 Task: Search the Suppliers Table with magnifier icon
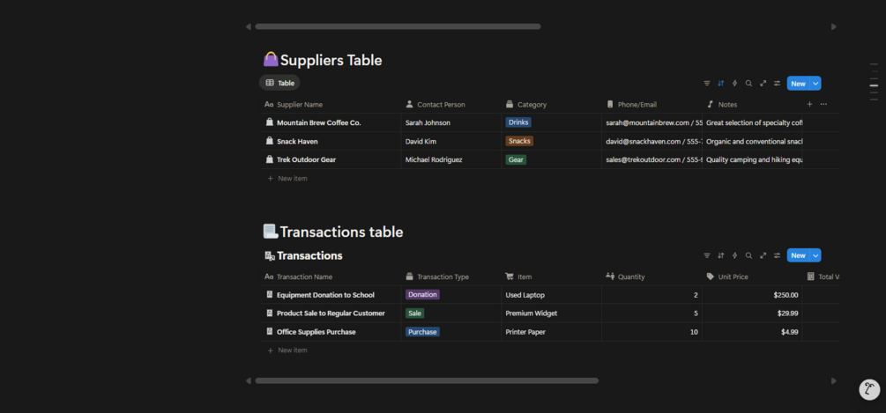tap(748, 84)
